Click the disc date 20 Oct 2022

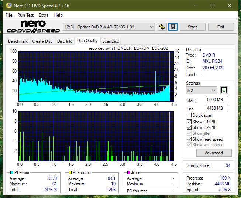(x=213, y=68)
